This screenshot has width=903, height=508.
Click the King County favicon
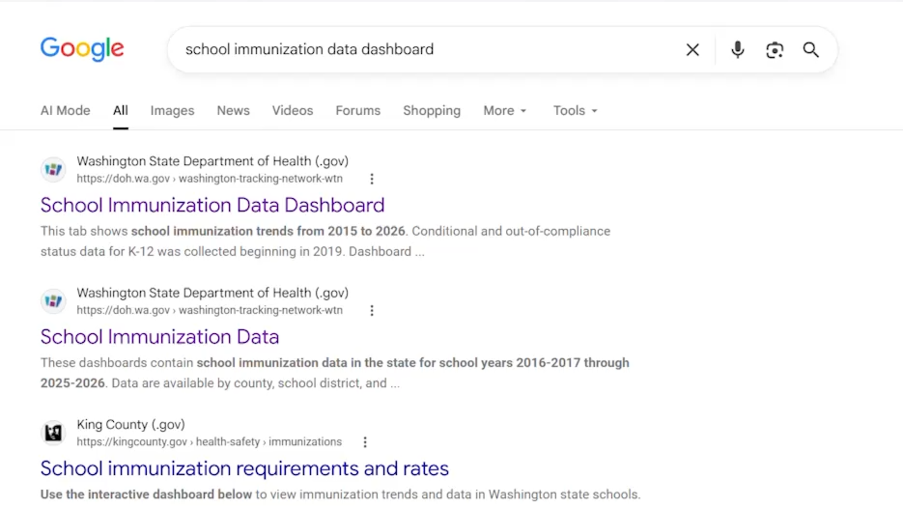[53, 432]
